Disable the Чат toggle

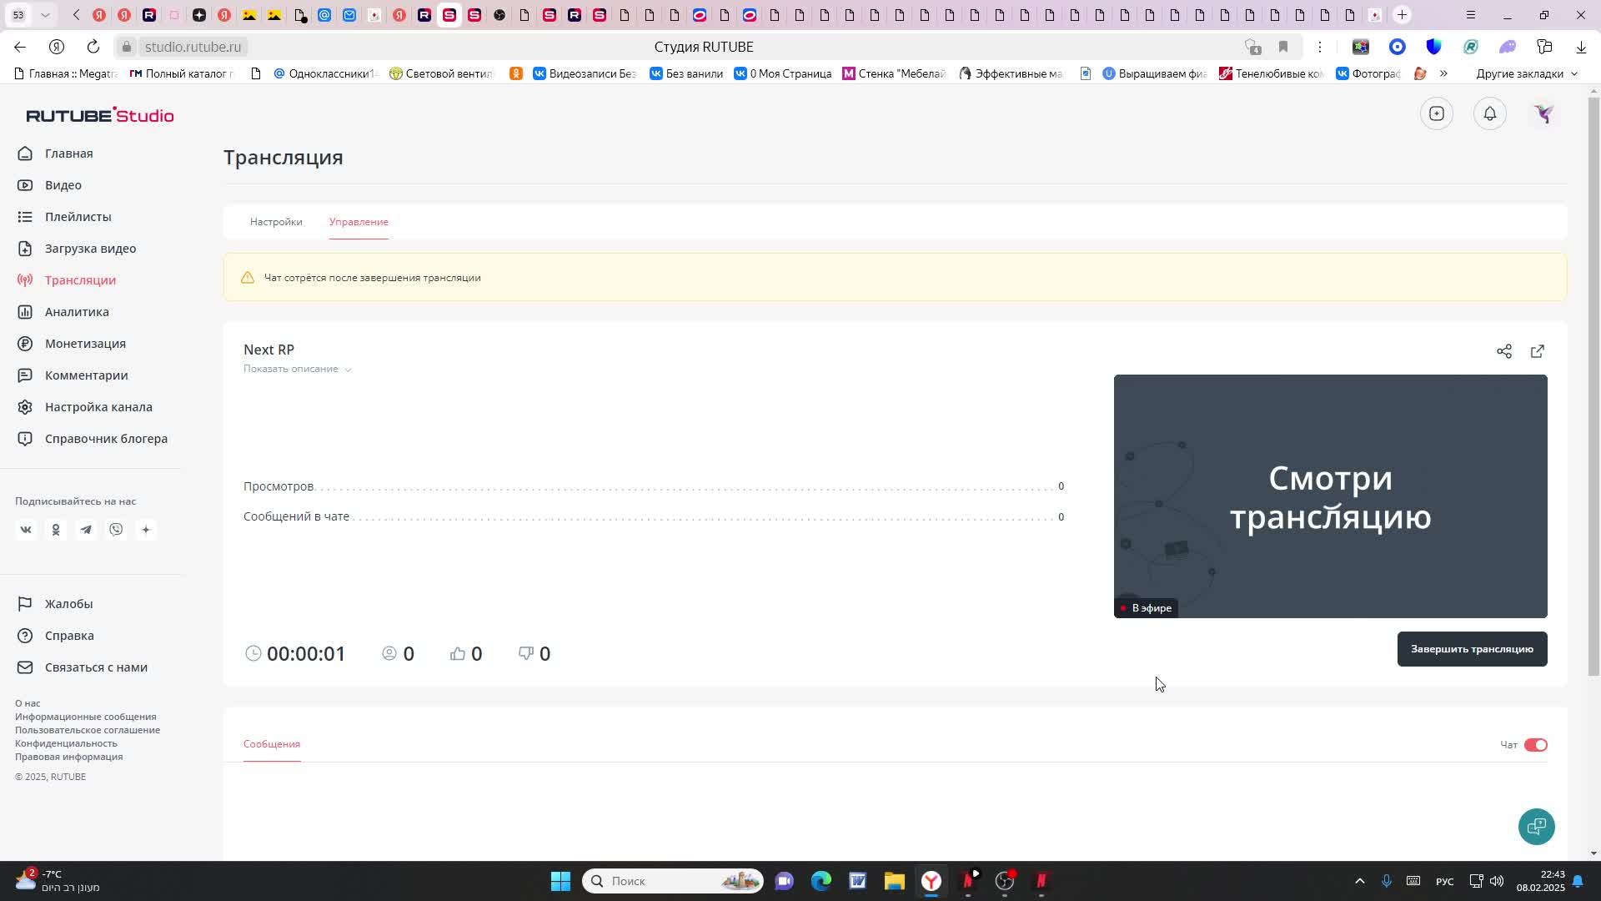click(x=1535, y=745)
